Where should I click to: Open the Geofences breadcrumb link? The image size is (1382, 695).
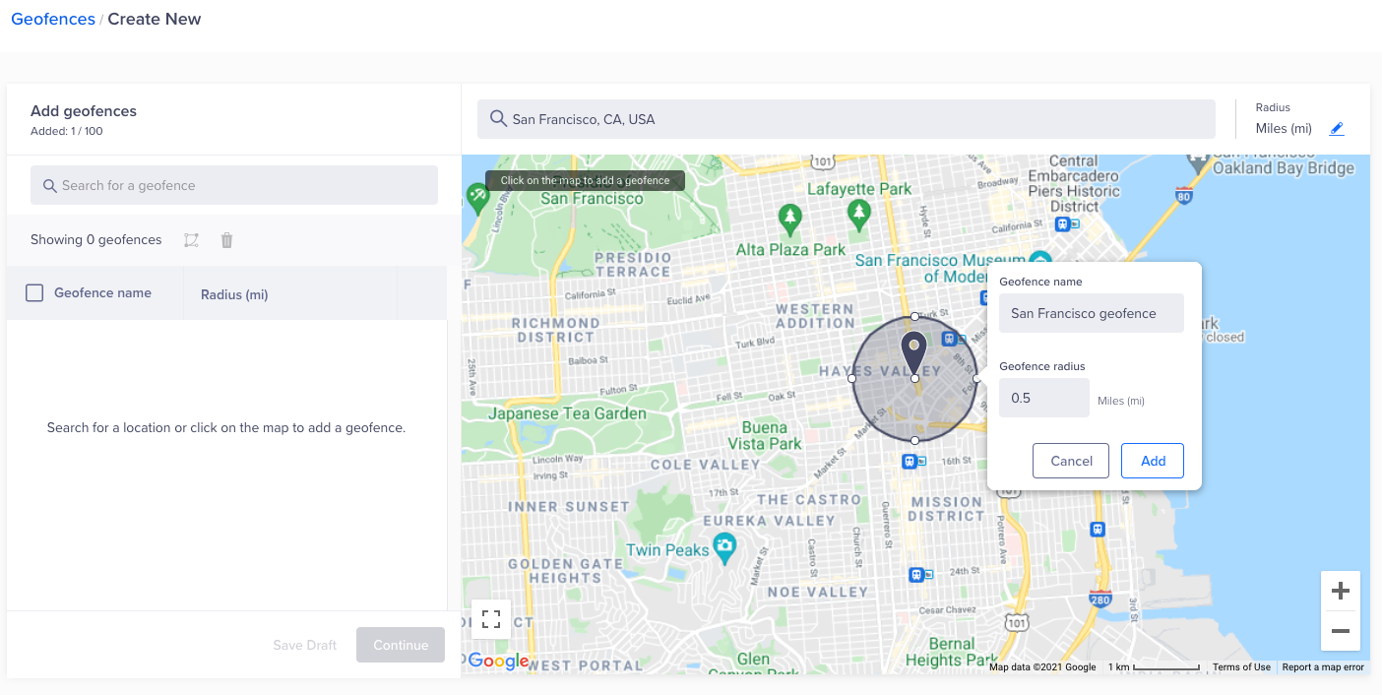[x=53, y=19]
